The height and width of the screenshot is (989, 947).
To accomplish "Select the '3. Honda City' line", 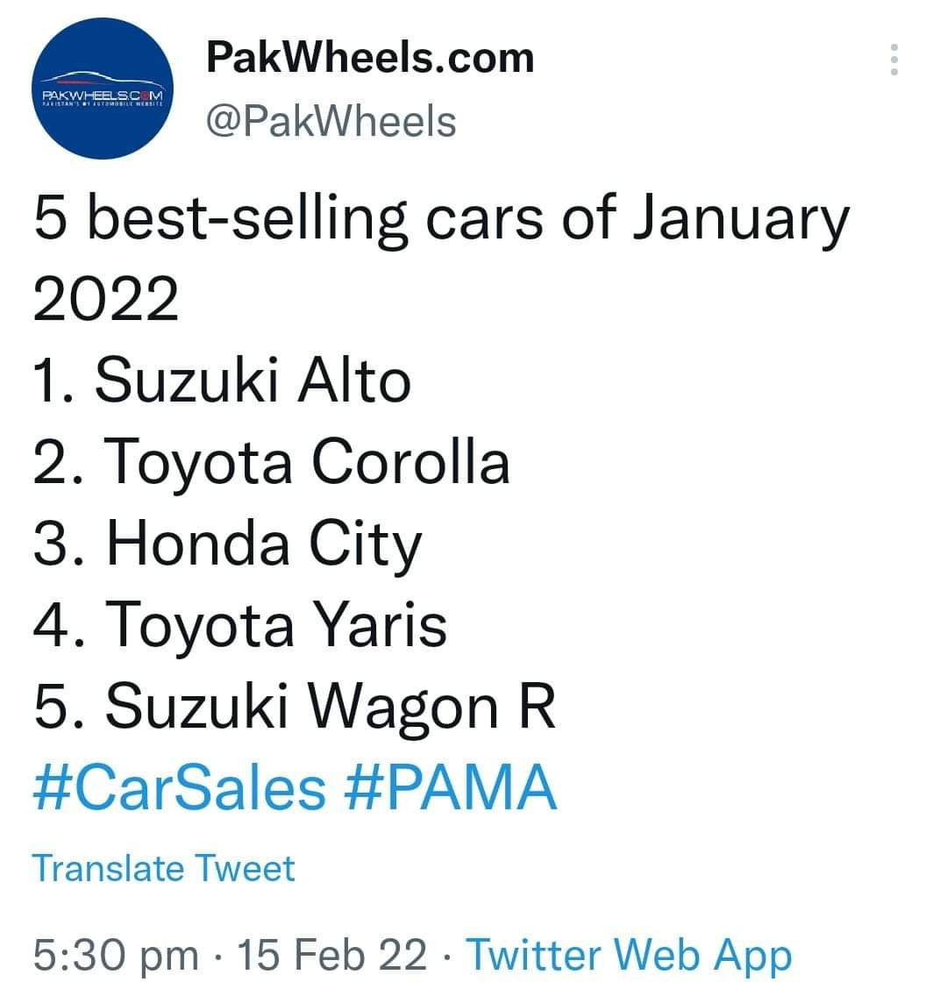I will point(227,545).
